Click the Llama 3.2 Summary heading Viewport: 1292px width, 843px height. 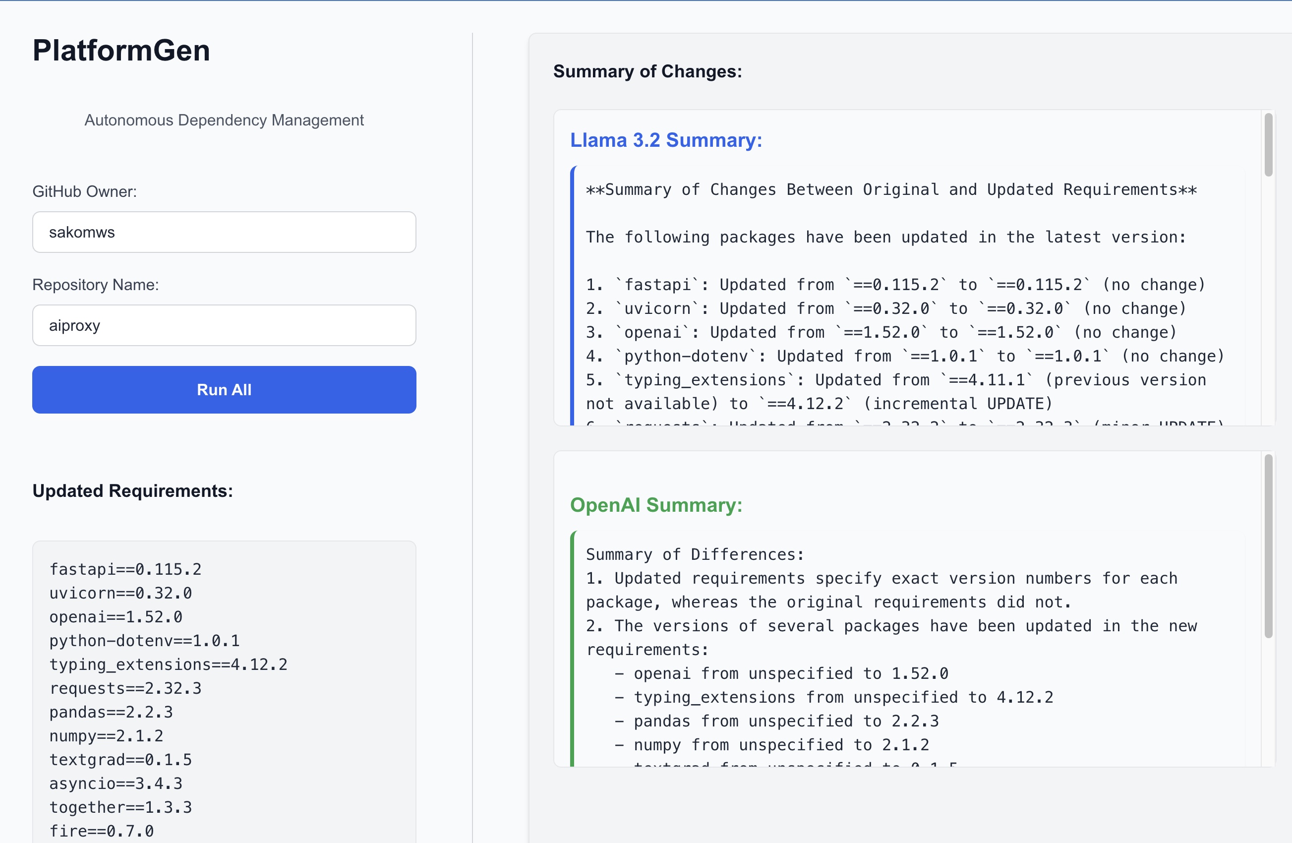click(x=665, y=140)
